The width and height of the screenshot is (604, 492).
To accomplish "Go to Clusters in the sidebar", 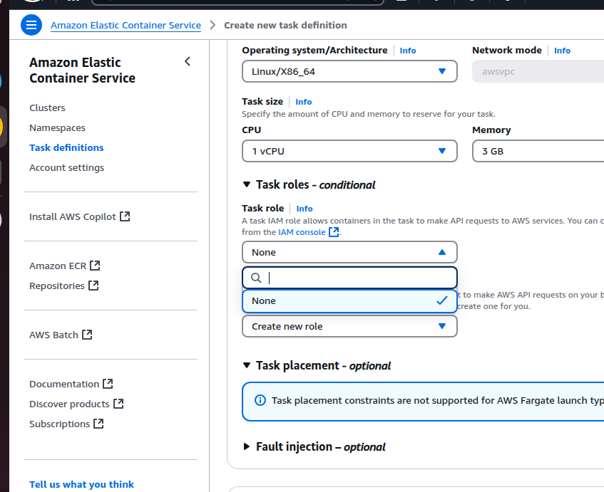I will pos(47,108).
